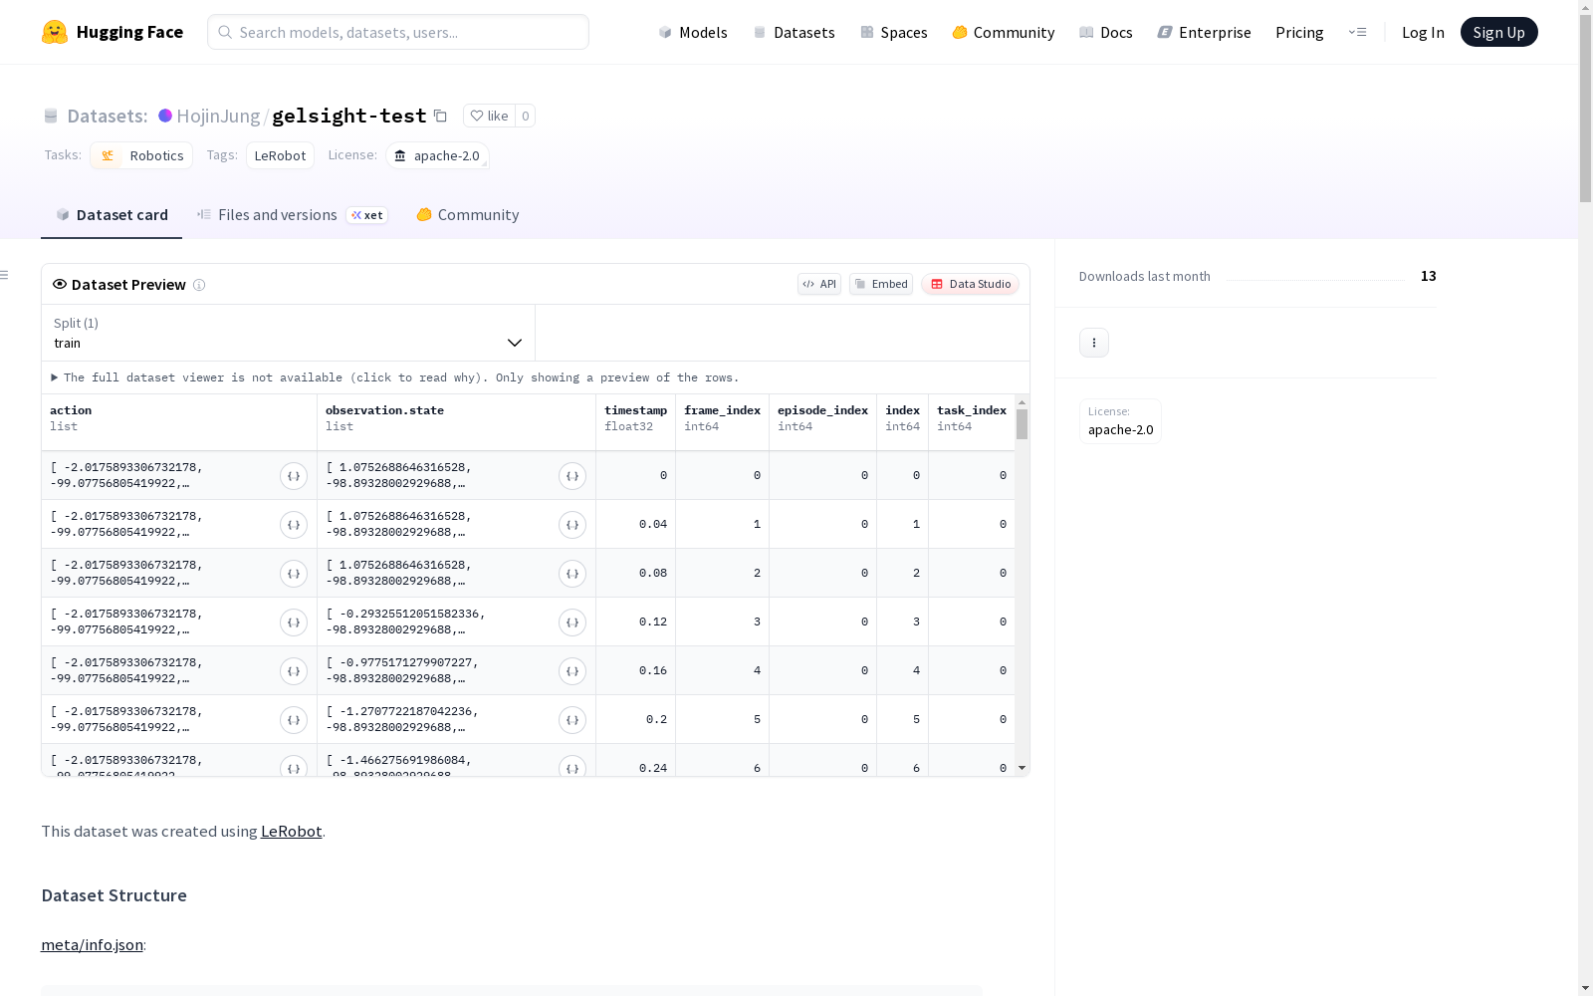Click the HojinJung user avatar
The image size is (1593, 996).
point(165,116)
